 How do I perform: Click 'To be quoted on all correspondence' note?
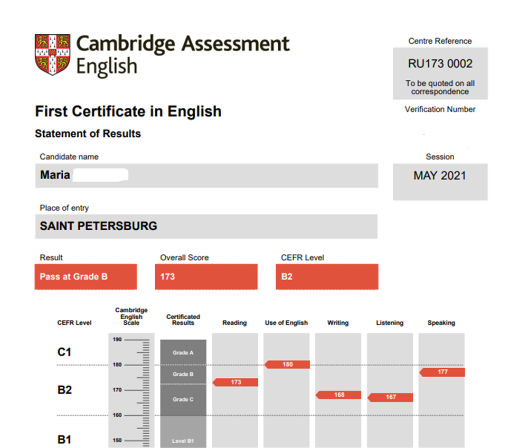pyautogui.click(x=440, y=87)
